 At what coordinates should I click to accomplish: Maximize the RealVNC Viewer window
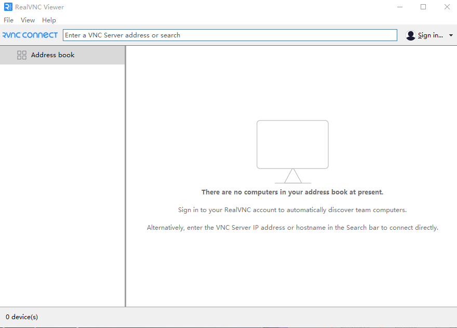tap(423, 7)
